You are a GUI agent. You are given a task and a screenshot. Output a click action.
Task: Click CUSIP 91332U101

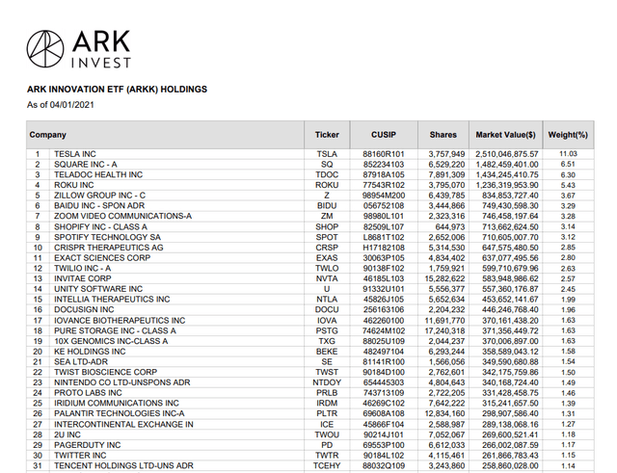click(384, 289)
